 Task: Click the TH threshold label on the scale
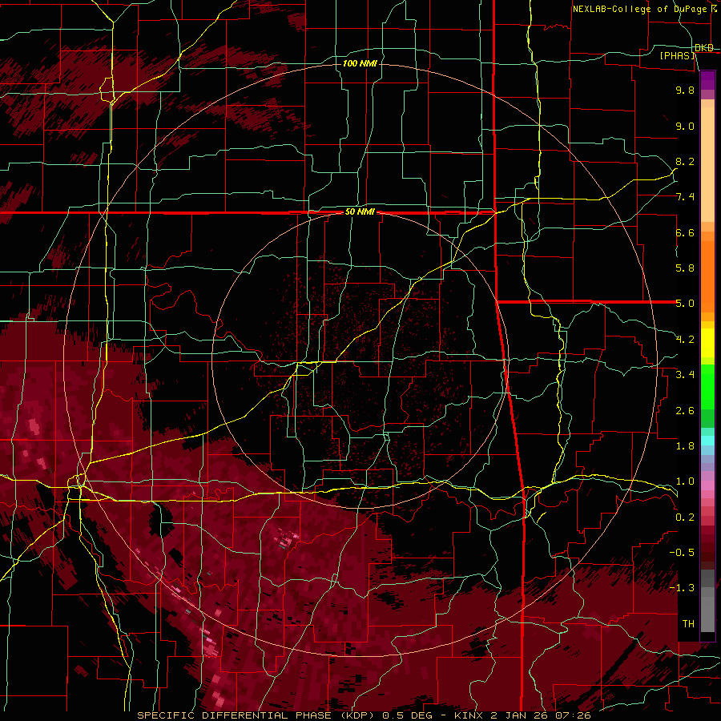[x=688, y=623]
